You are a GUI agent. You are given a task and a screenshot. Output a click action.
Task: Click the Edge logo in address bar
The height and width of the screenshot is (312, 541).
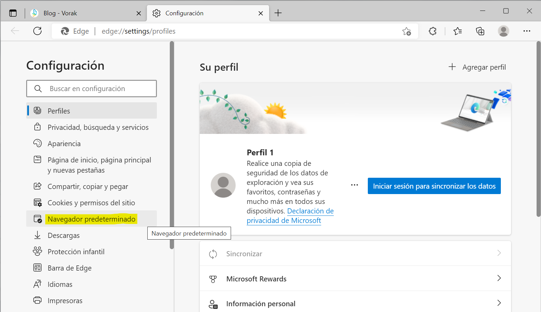65,31
